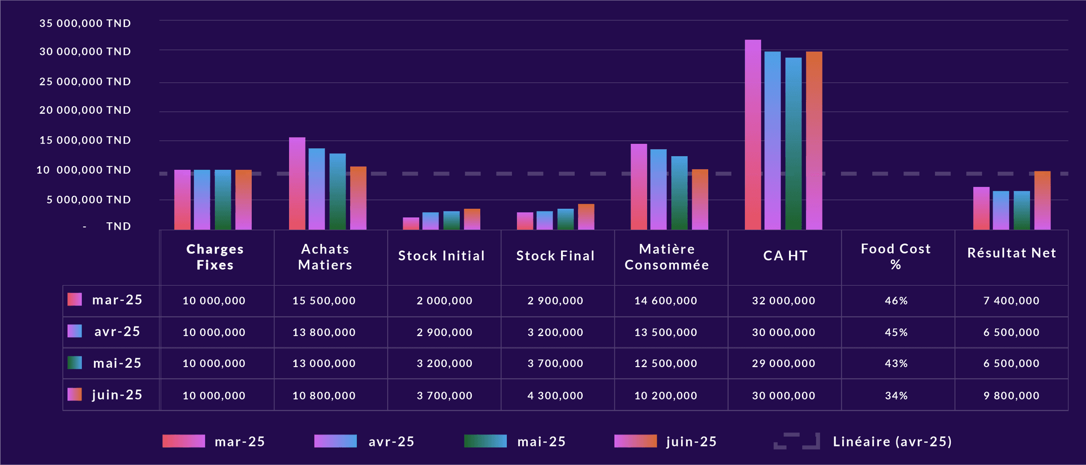Select the mai-25 row swatch in table
Viewport: 1086px width, 465px height.
click(75, 363)
